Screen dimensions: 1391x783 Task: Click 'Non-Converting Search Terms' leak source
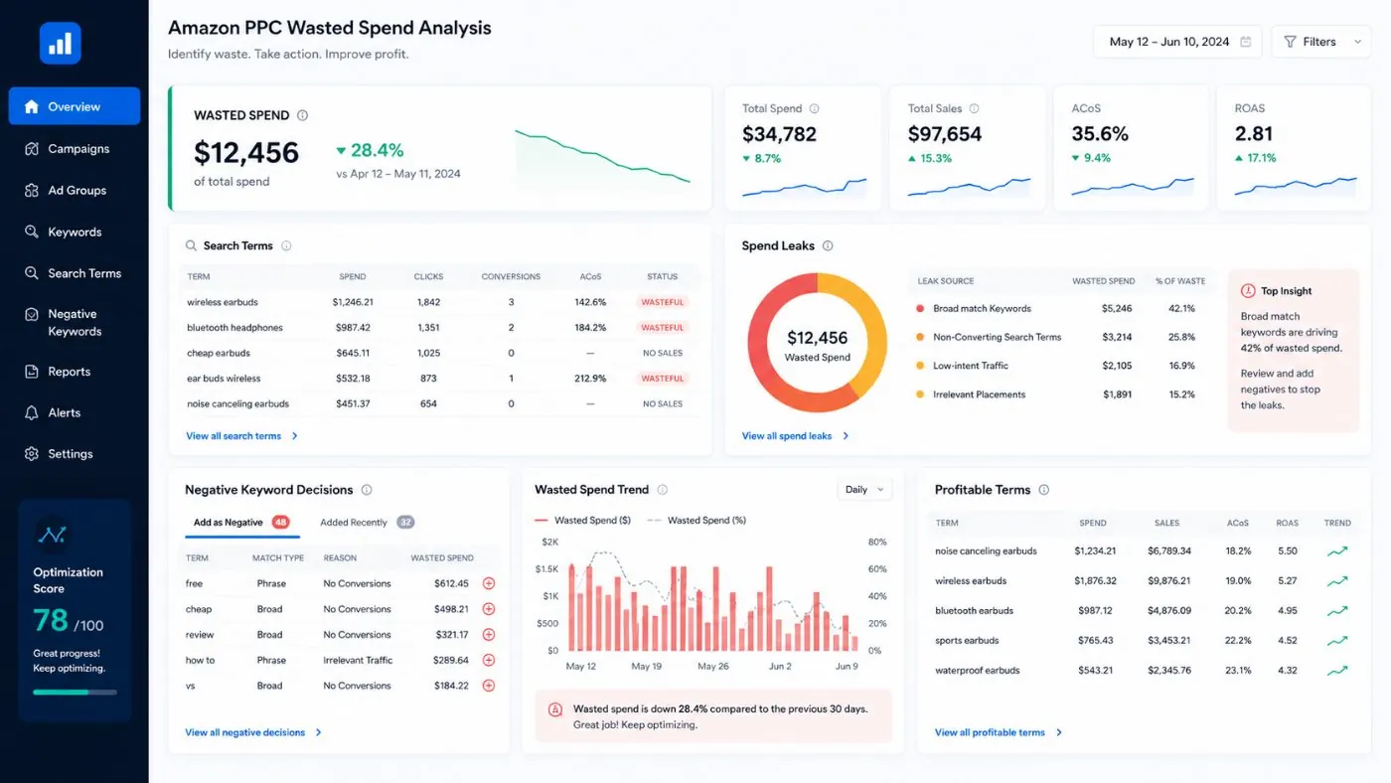pyautogui.click(x=997, y=338)
